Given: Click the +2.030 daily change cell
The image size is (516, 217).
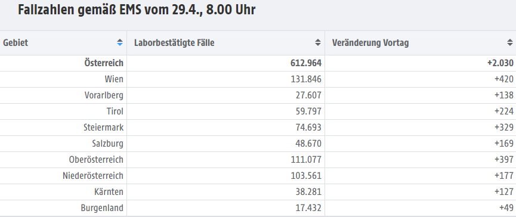Looking at the screenshot, I should (420, 63).
